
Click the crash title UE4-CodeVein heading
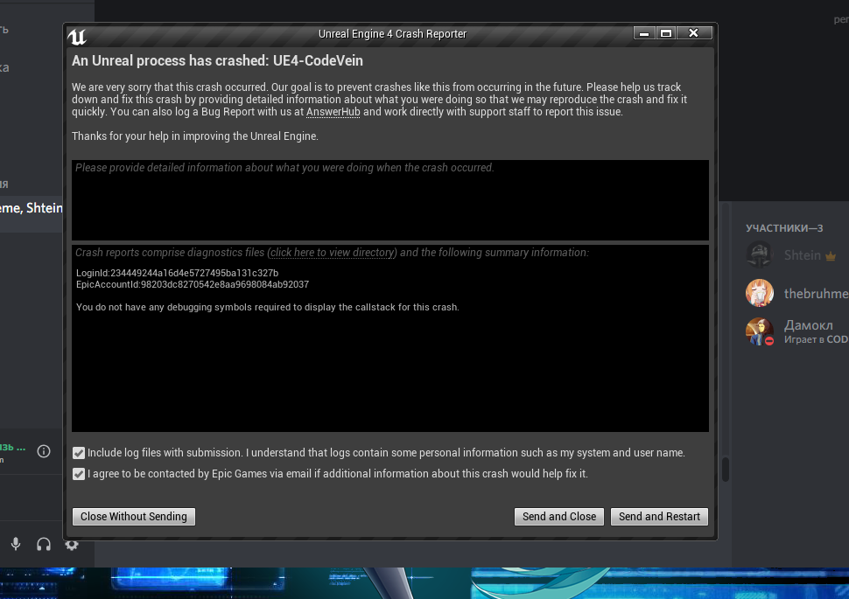point(217,60)
